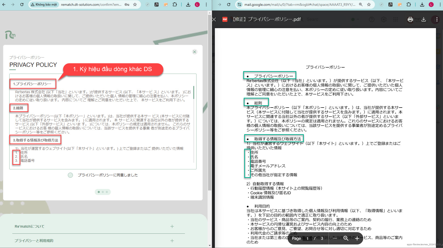The image size is (443, 248).
Task: Expand the プライバシーと利用規約 section
Action: 172,241
